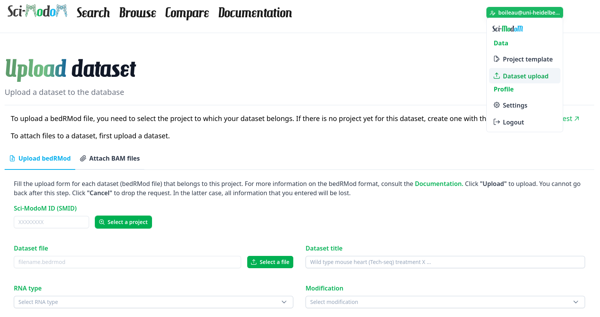Toggle the boileau@uni-heidelberg account menu

524,13
